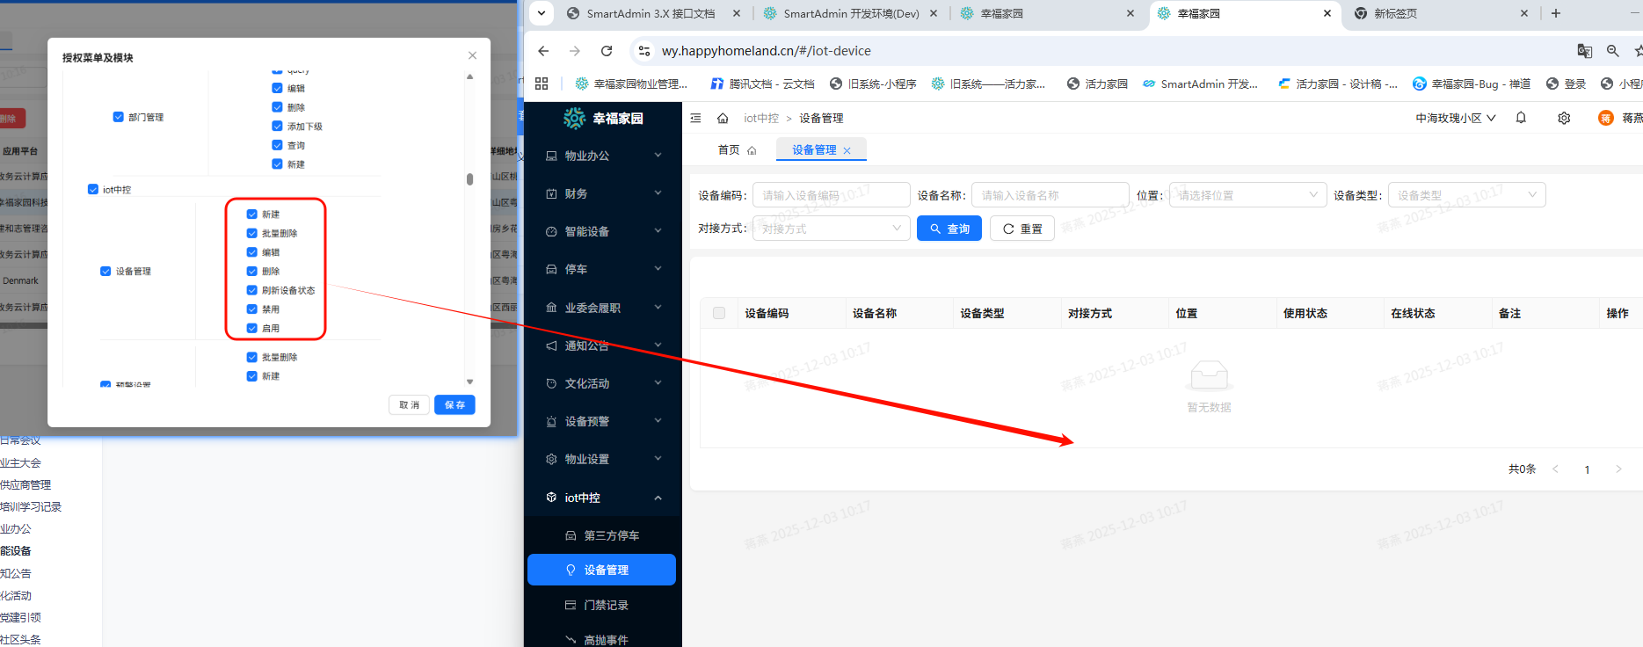Switch to the 首页 page tab

(737, 150)
